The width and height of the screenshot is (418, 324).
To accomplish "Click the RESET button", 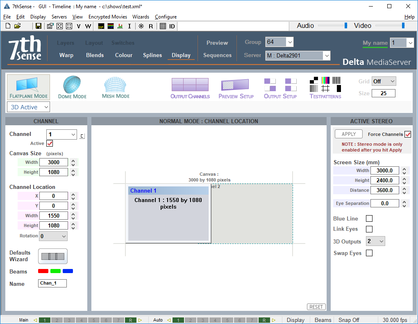I will 316,307.
